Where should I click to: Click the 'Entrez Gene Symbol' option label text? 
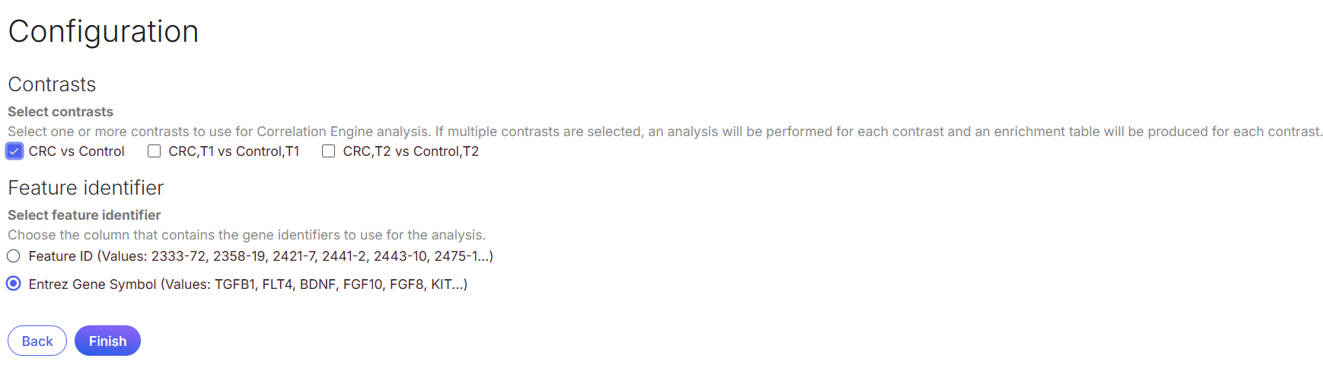[x=92, y=284]
